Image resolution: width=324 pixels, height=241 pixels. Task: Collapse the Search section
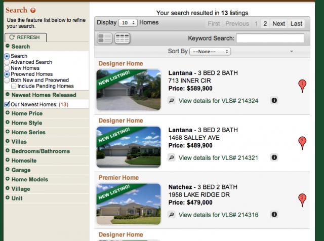coord(8,46)
